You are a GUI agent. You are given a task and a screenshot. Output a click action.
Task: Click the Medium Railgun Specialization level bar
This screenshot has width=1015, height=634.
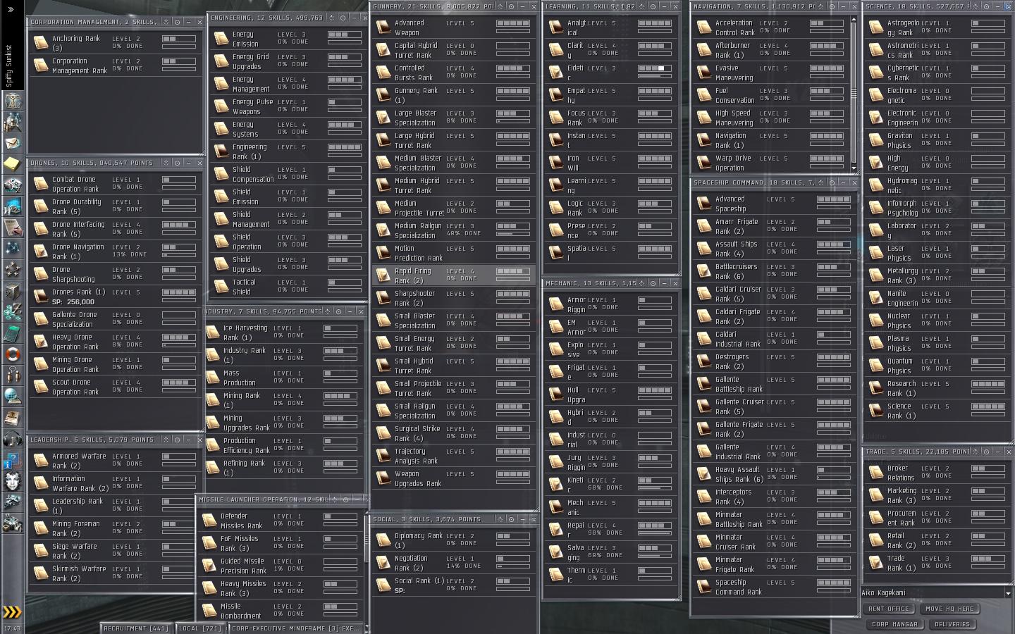click(x=513, y=226)
